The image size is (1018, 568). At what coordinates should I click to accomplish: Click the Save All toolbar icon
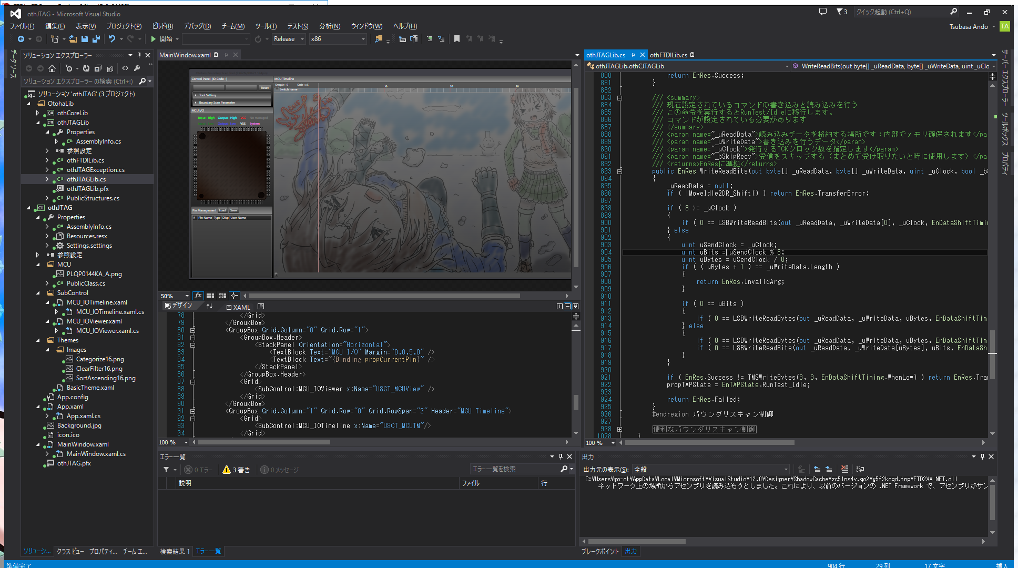pos(96,39)
